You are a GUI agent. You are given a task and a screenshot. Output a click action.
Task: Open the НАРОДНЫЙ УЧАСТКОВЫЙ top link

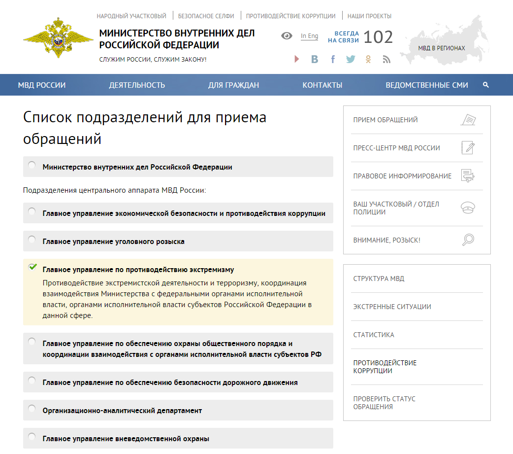coord(131,16)
